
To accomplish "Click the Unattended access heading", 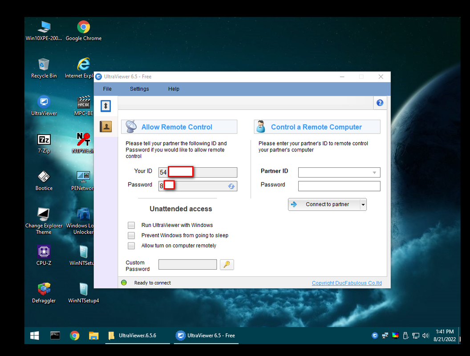I will 181,209.
